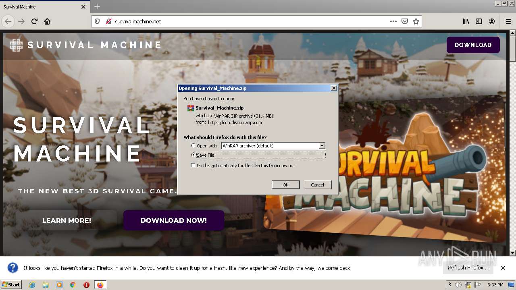Open the Opera taskbar icon
Screen dimensions: 516x290
(86, 285)
